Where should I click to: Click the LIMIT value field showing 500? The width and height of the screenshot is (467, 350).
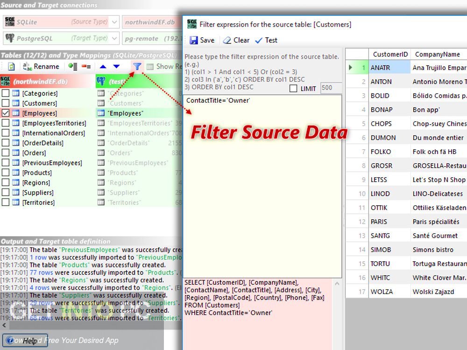coord(331,88)
